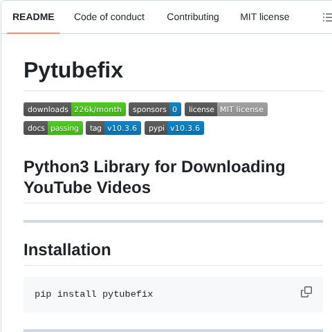The width and height of the screenshot is (332, 332).
Task: Click the tag v10.3.6 badge
Action: coord(113,128)
